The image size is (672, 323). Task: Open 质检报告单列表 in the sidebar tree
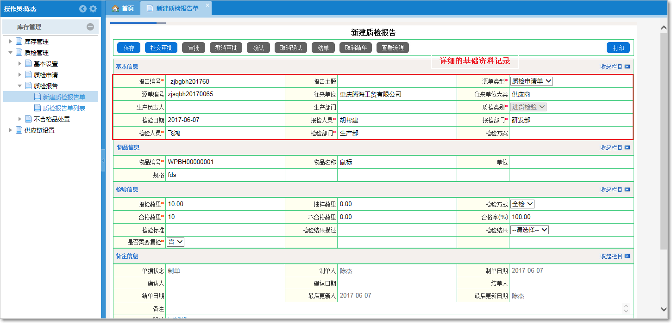click(x=64, y=108)
